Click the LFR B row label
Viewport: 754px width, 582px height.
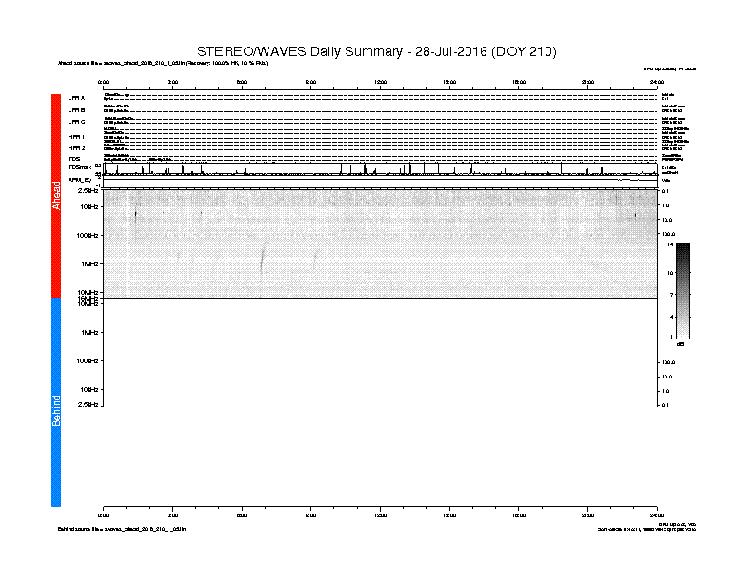point(76,110)
